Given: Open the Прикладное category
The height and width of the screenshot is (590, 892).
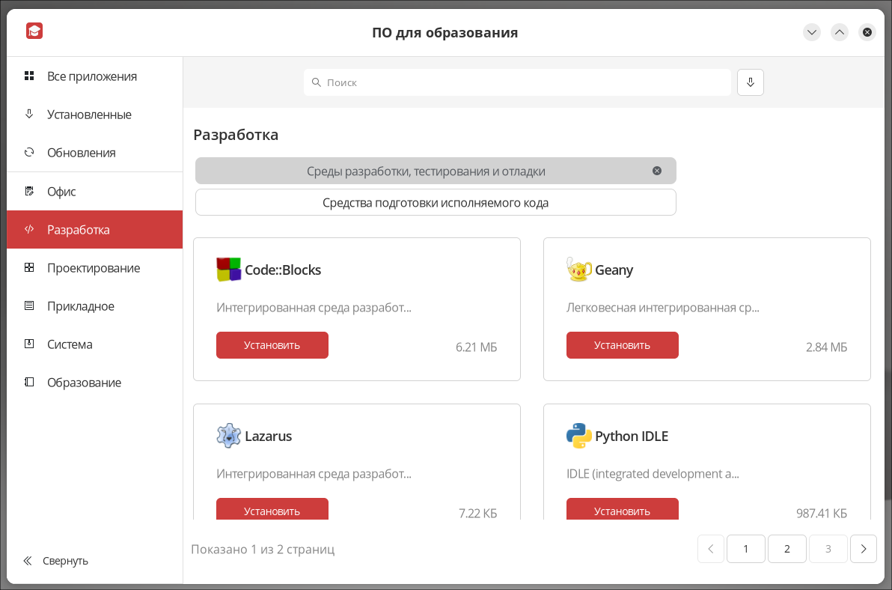Looking at the screenshot, I should coord(94,306).
